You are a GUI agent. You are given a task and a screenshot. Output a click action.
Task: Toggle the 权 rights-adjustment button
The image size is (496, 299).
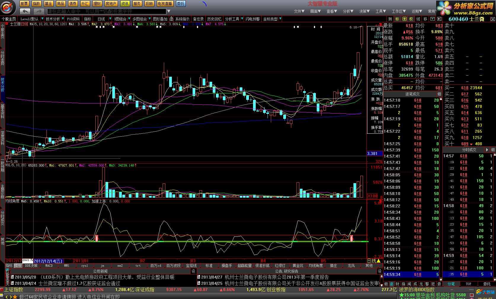tap(411, 19)
